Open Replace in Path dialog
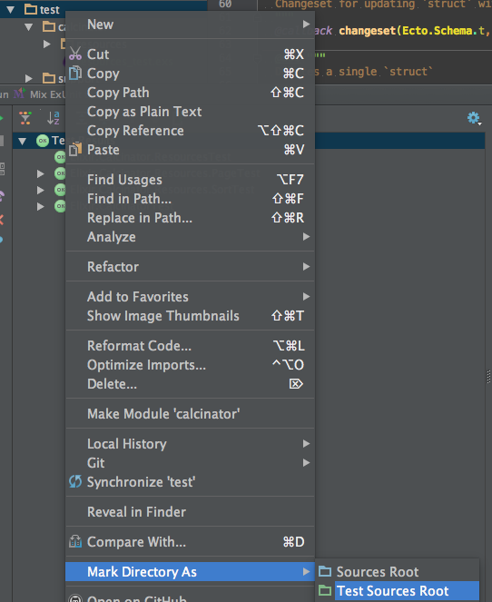The height and width of the screenshot is (602, 492). coord(190,218)
